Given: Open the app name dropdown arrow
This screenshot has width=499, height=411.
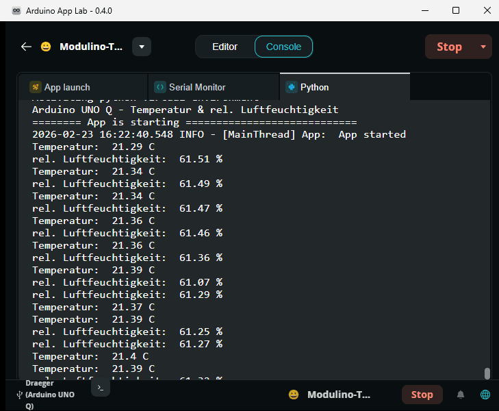Looking at the screenshot, I should pyautogui.click(x=142, y=47).
